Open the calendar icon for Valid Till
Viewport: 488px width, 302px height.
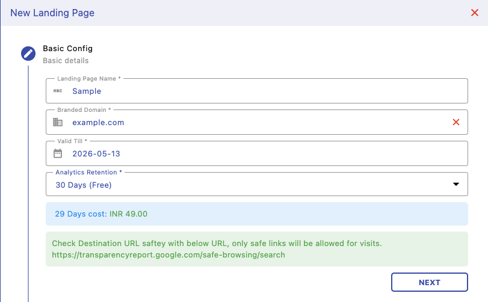[58, 153]
